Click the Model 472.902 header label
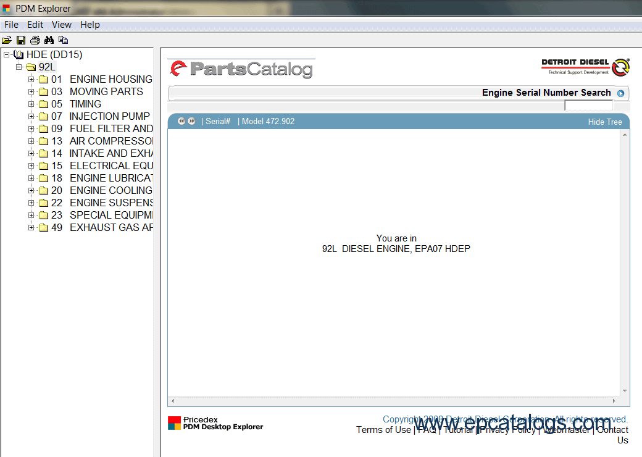Screen dimensions: 642x457 (x=268, y=121)
